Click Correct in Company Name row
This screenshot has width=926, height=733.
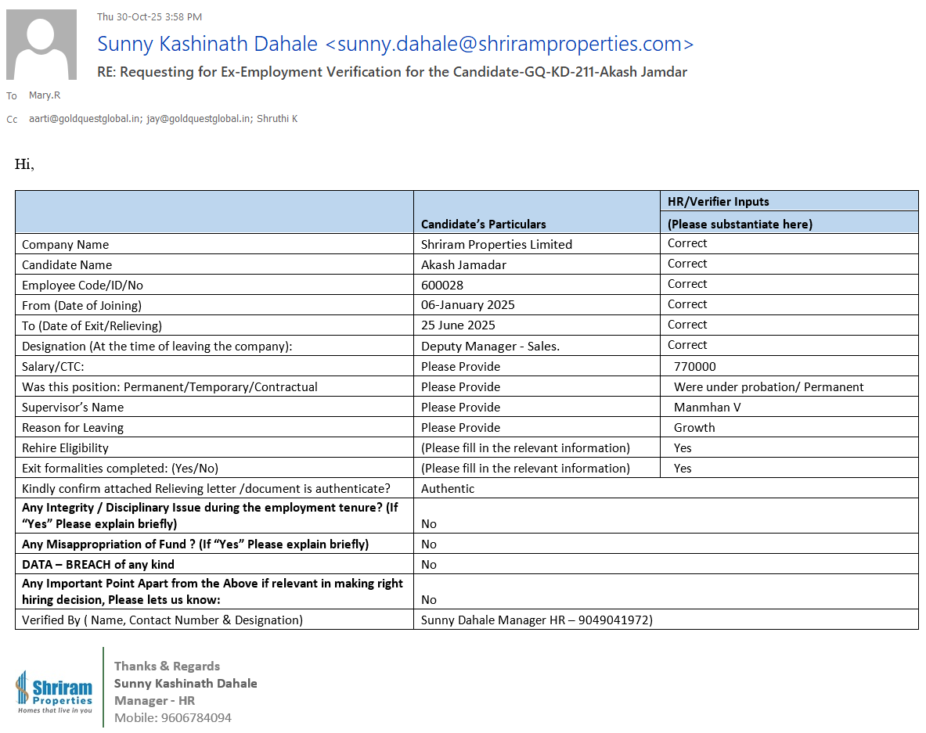687,243
